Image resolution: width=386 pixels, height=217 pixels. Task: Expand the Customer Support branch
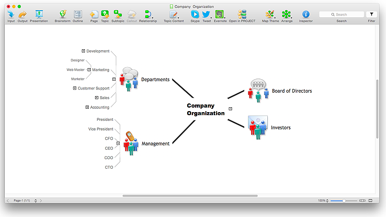click(75, 88)
